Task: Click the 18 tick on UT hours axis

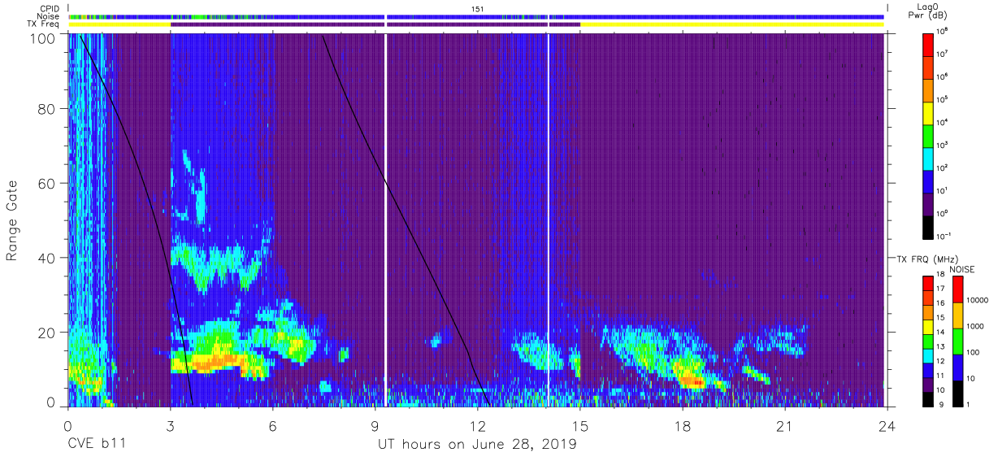Action: [683, 426]
